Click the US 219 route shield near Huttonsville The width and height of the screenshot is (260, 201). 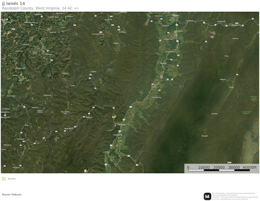(x=120, y=130)
